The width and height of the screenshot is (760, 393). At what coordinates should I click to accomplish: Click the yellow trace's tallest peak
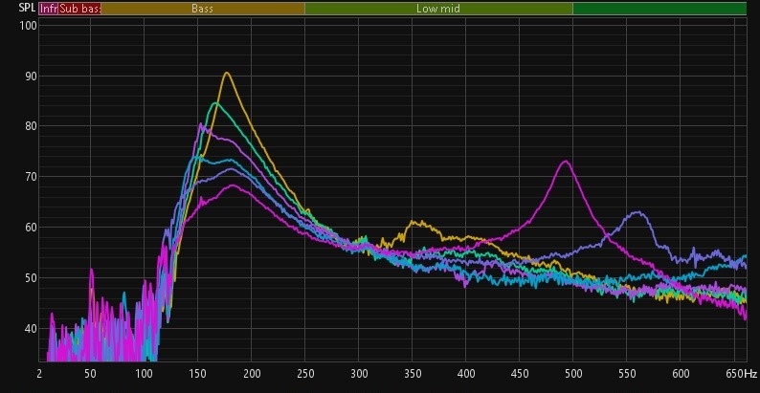point(226,73)
